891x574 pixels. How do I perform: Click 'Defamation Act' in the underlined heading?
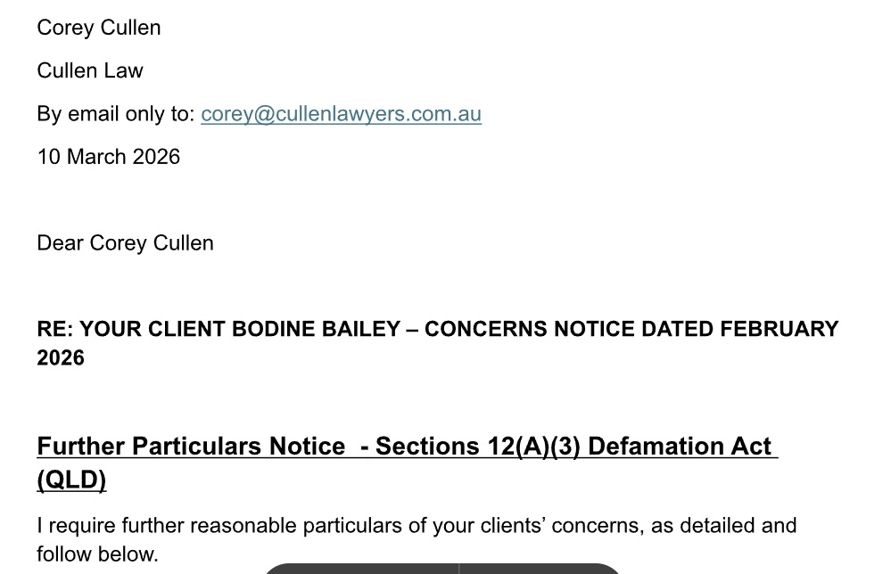click(x=680, y=447)
